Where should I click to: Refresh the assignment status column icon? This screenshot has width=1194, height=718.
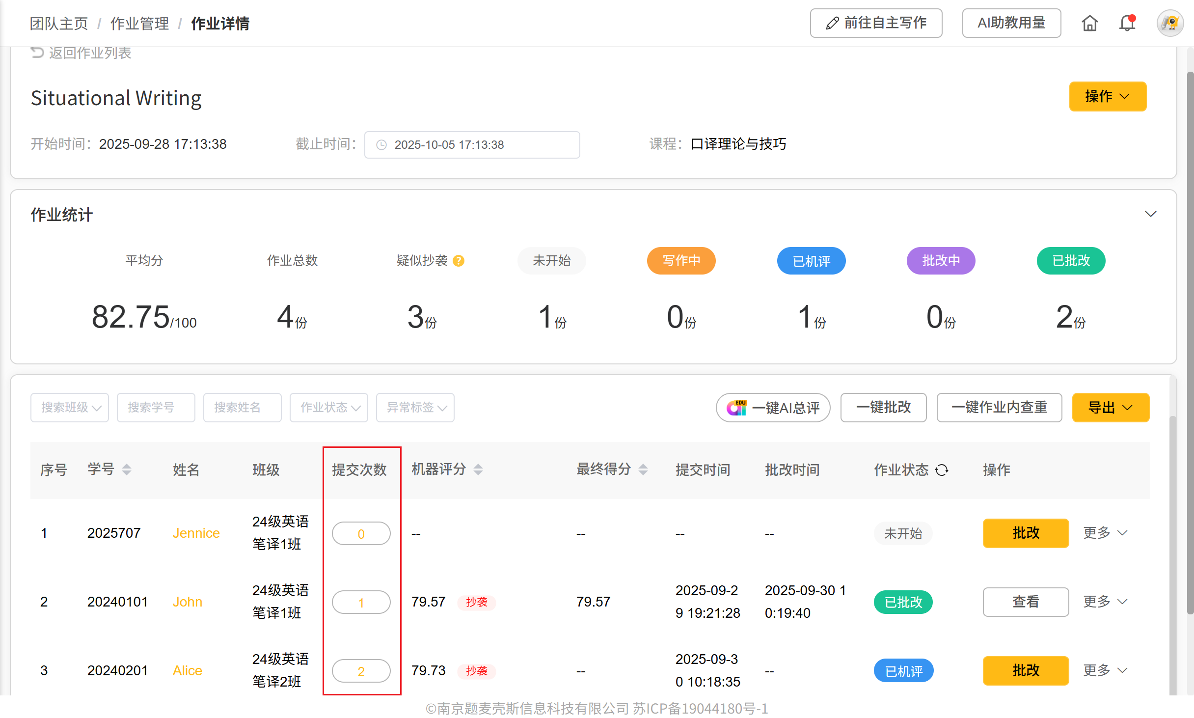(x=942, y=470)
